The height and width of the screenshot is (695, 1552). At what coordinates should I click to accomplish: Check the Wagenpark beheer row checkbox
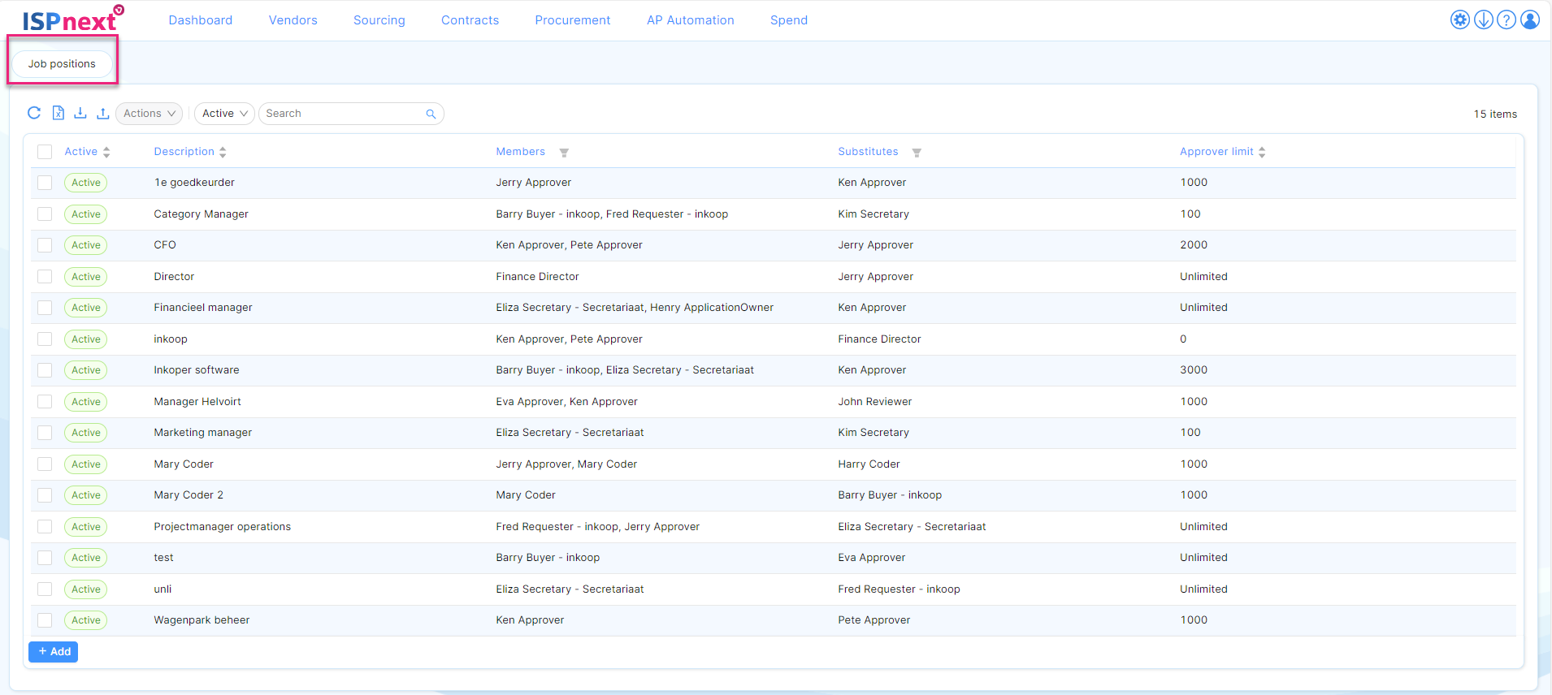(45, 620)
